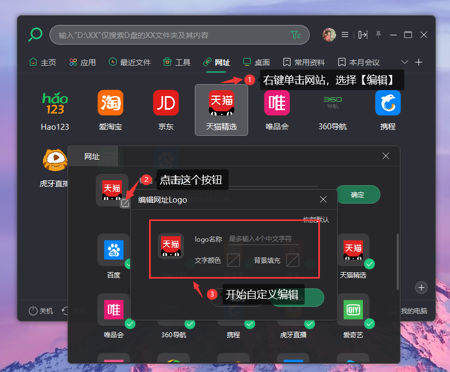The width and height of the screenshot is (450, 372).
Task: Switch to the 最近文件 tab
Action: (x=130, y=62)
